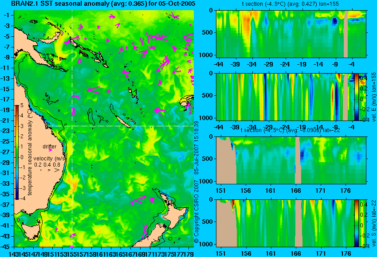
Task: Click the '166' tick under the bottom velocity section
Action: point(296,253)
